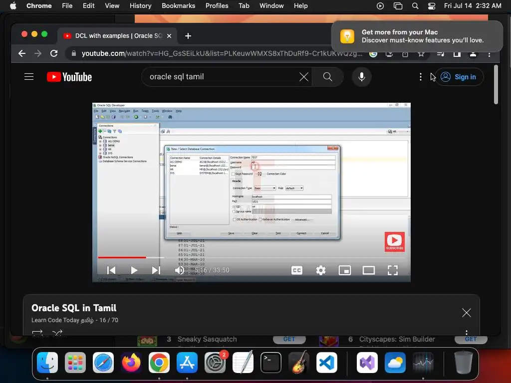Open the Profiles menu

pos(217,6)
